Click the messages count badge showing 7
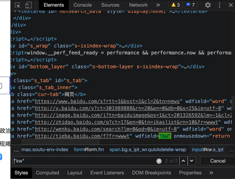This screenshot has width=235, height=179. pos(190,5)
